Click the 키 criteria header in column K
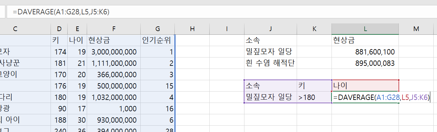This screenshot has height=132, width=437. point(314,86)
